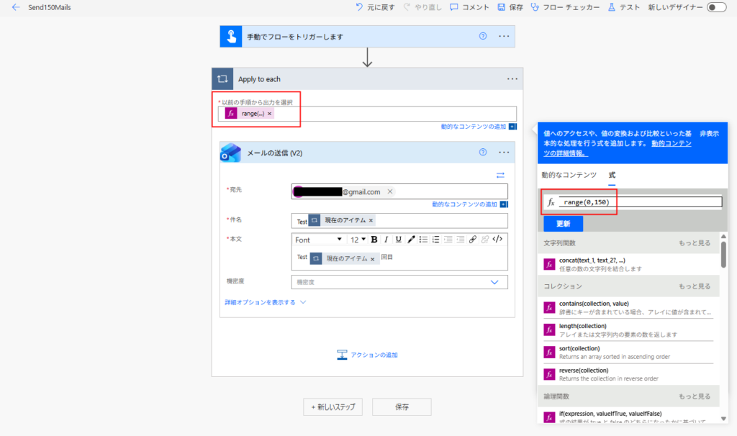Expand 詳細オプションを表示する
The width and height of the screenshot is (737, 436).
266,303
